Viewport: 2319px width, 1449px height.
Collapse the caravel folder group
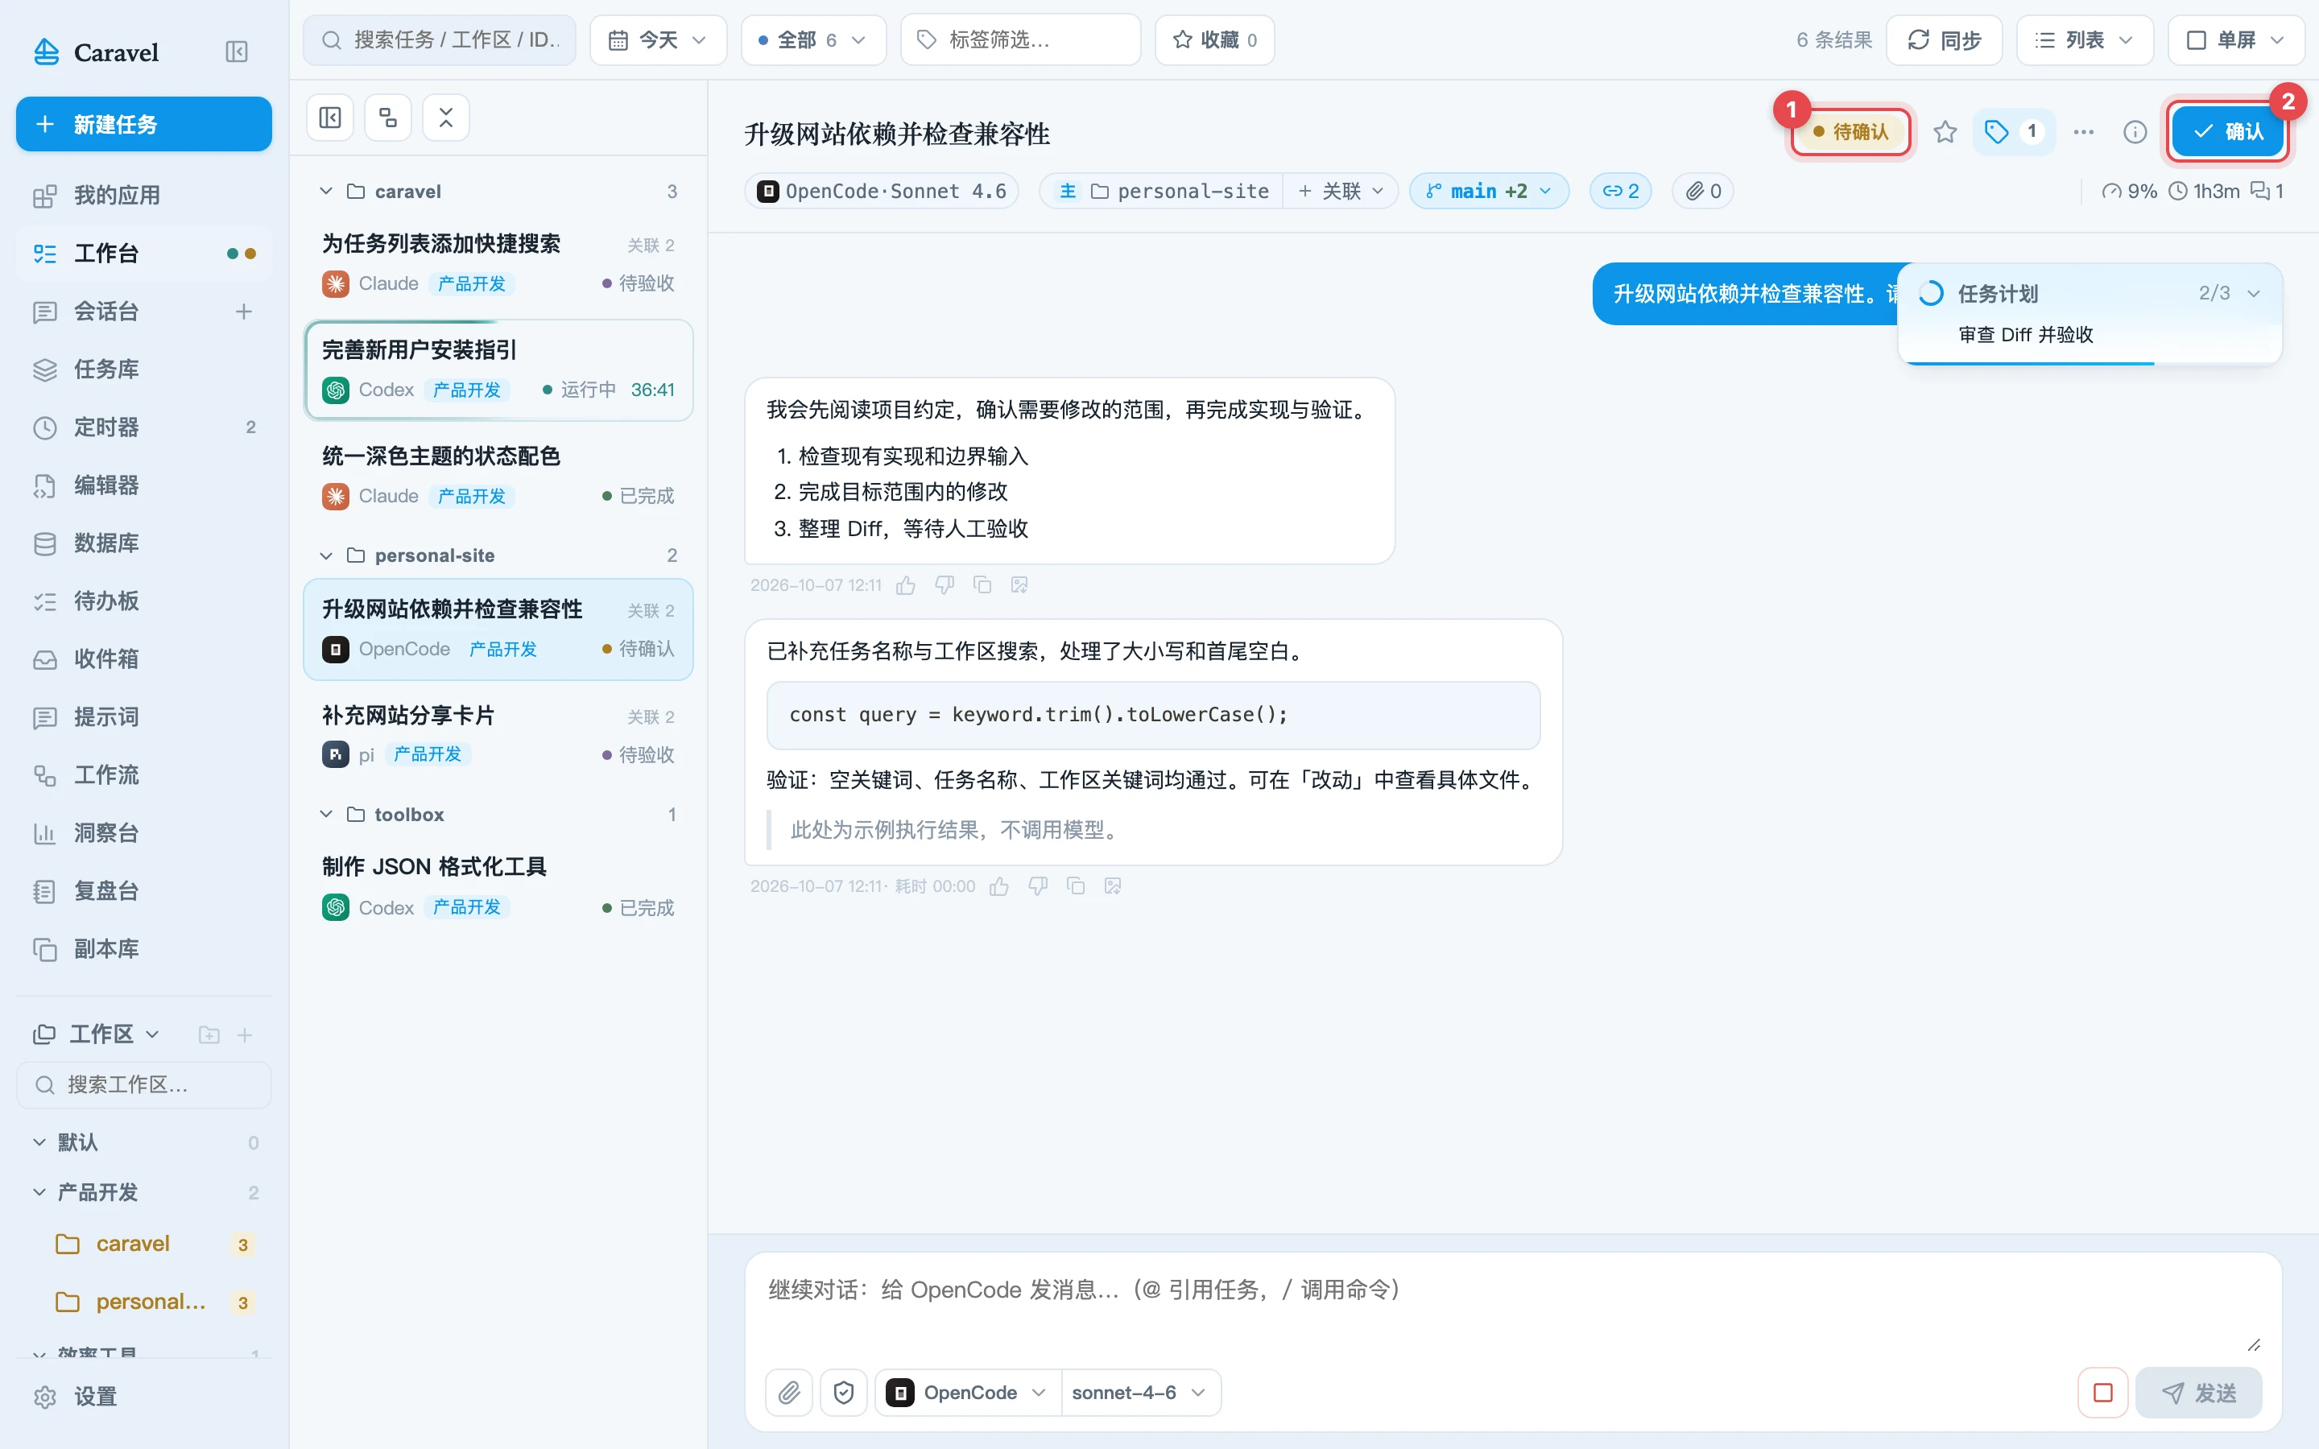point(327,192)
